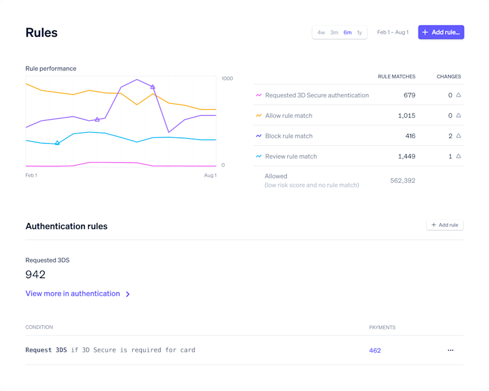Click the orange sparkline icon beside Allow rule match
Screen dimensions: 489x391
tap(260, 115)
